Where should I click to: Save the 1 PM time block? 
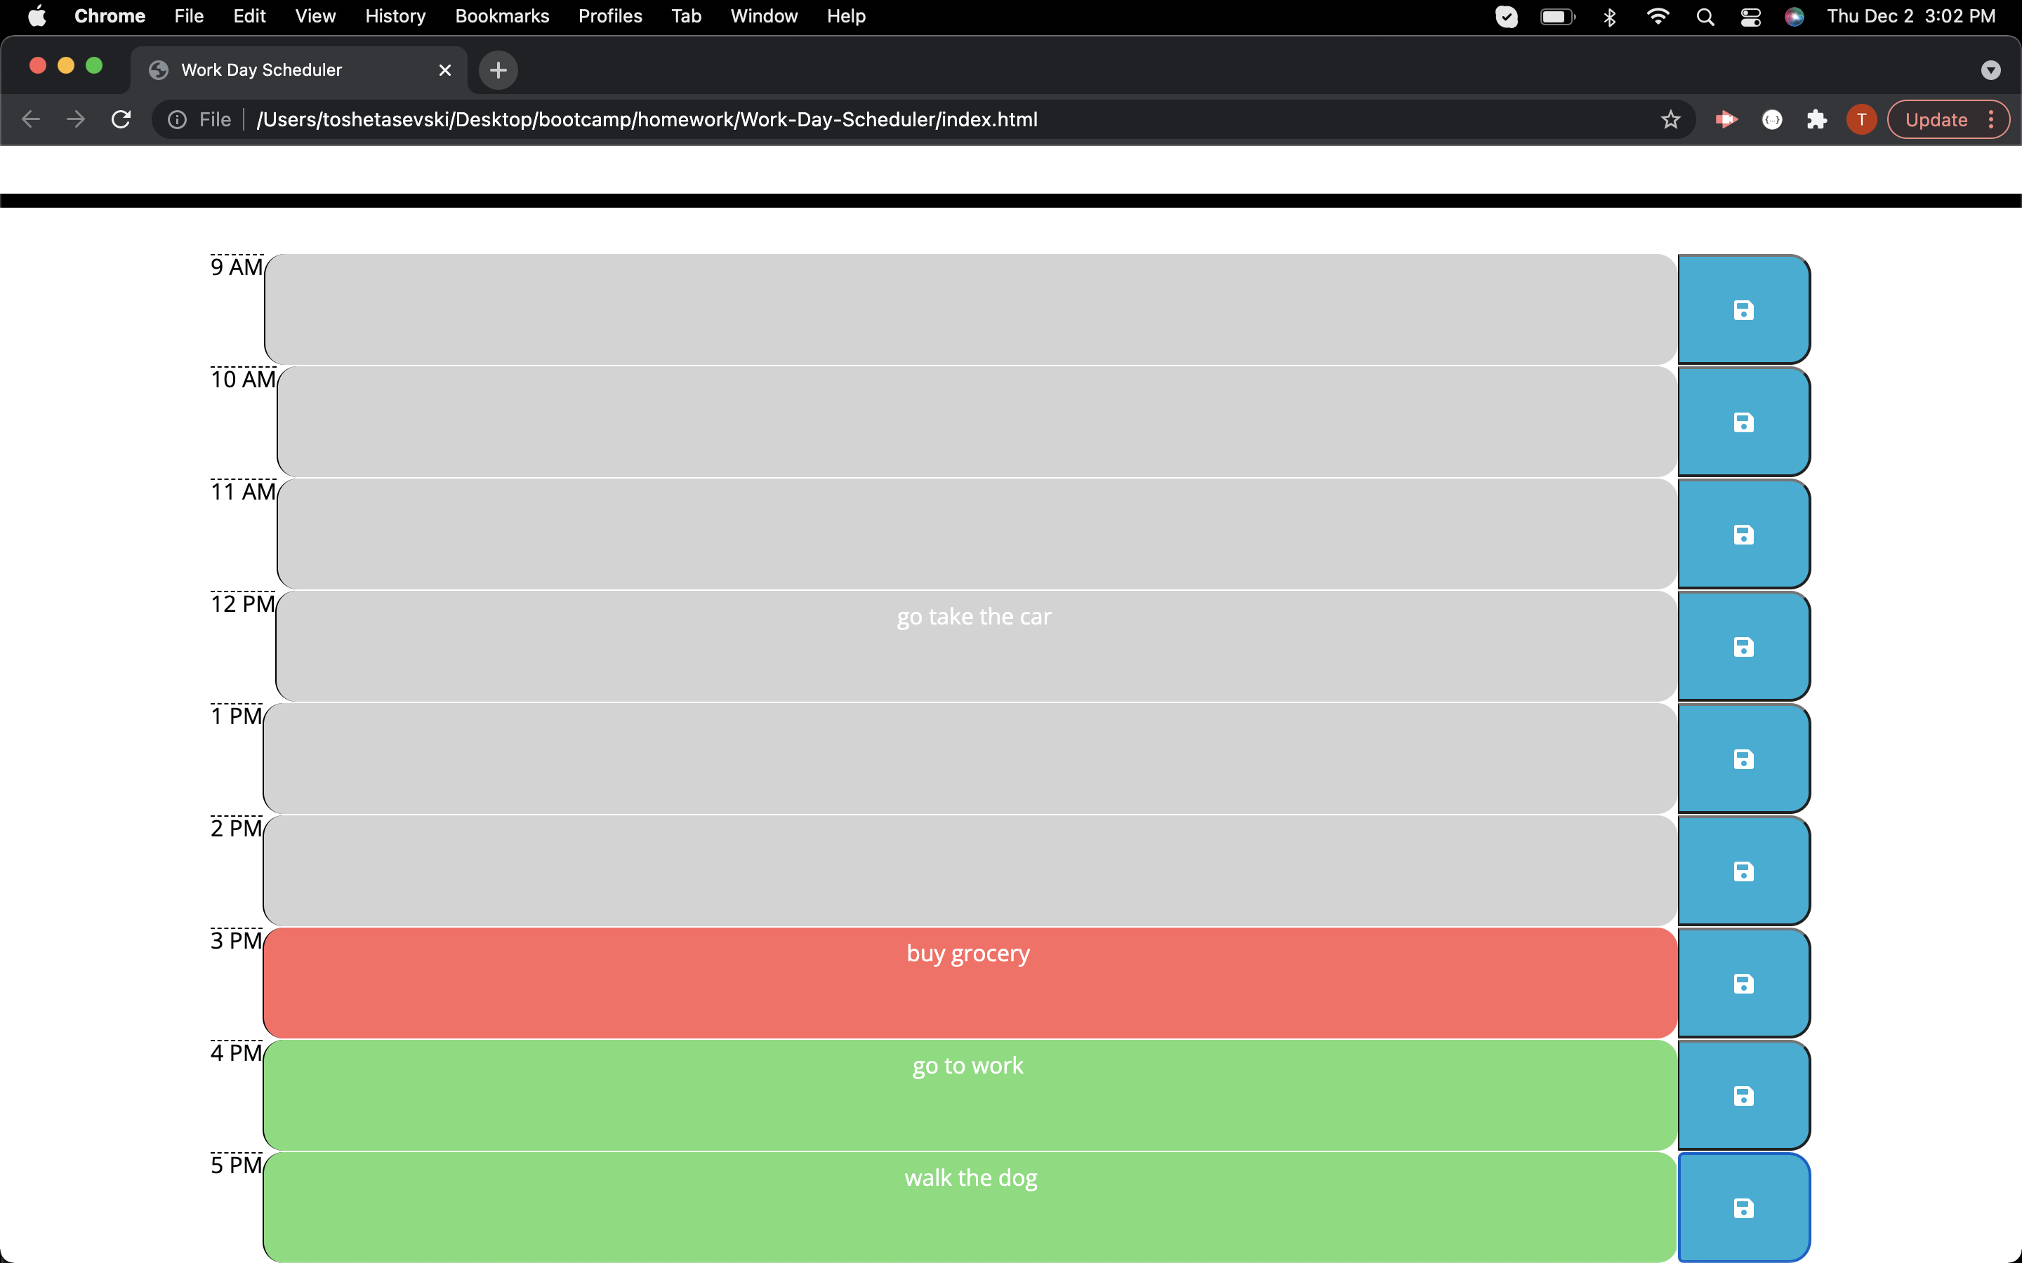(1744, 759)
